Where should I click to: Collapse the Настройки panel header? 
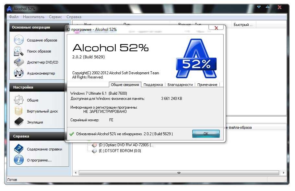click(37, 87)
